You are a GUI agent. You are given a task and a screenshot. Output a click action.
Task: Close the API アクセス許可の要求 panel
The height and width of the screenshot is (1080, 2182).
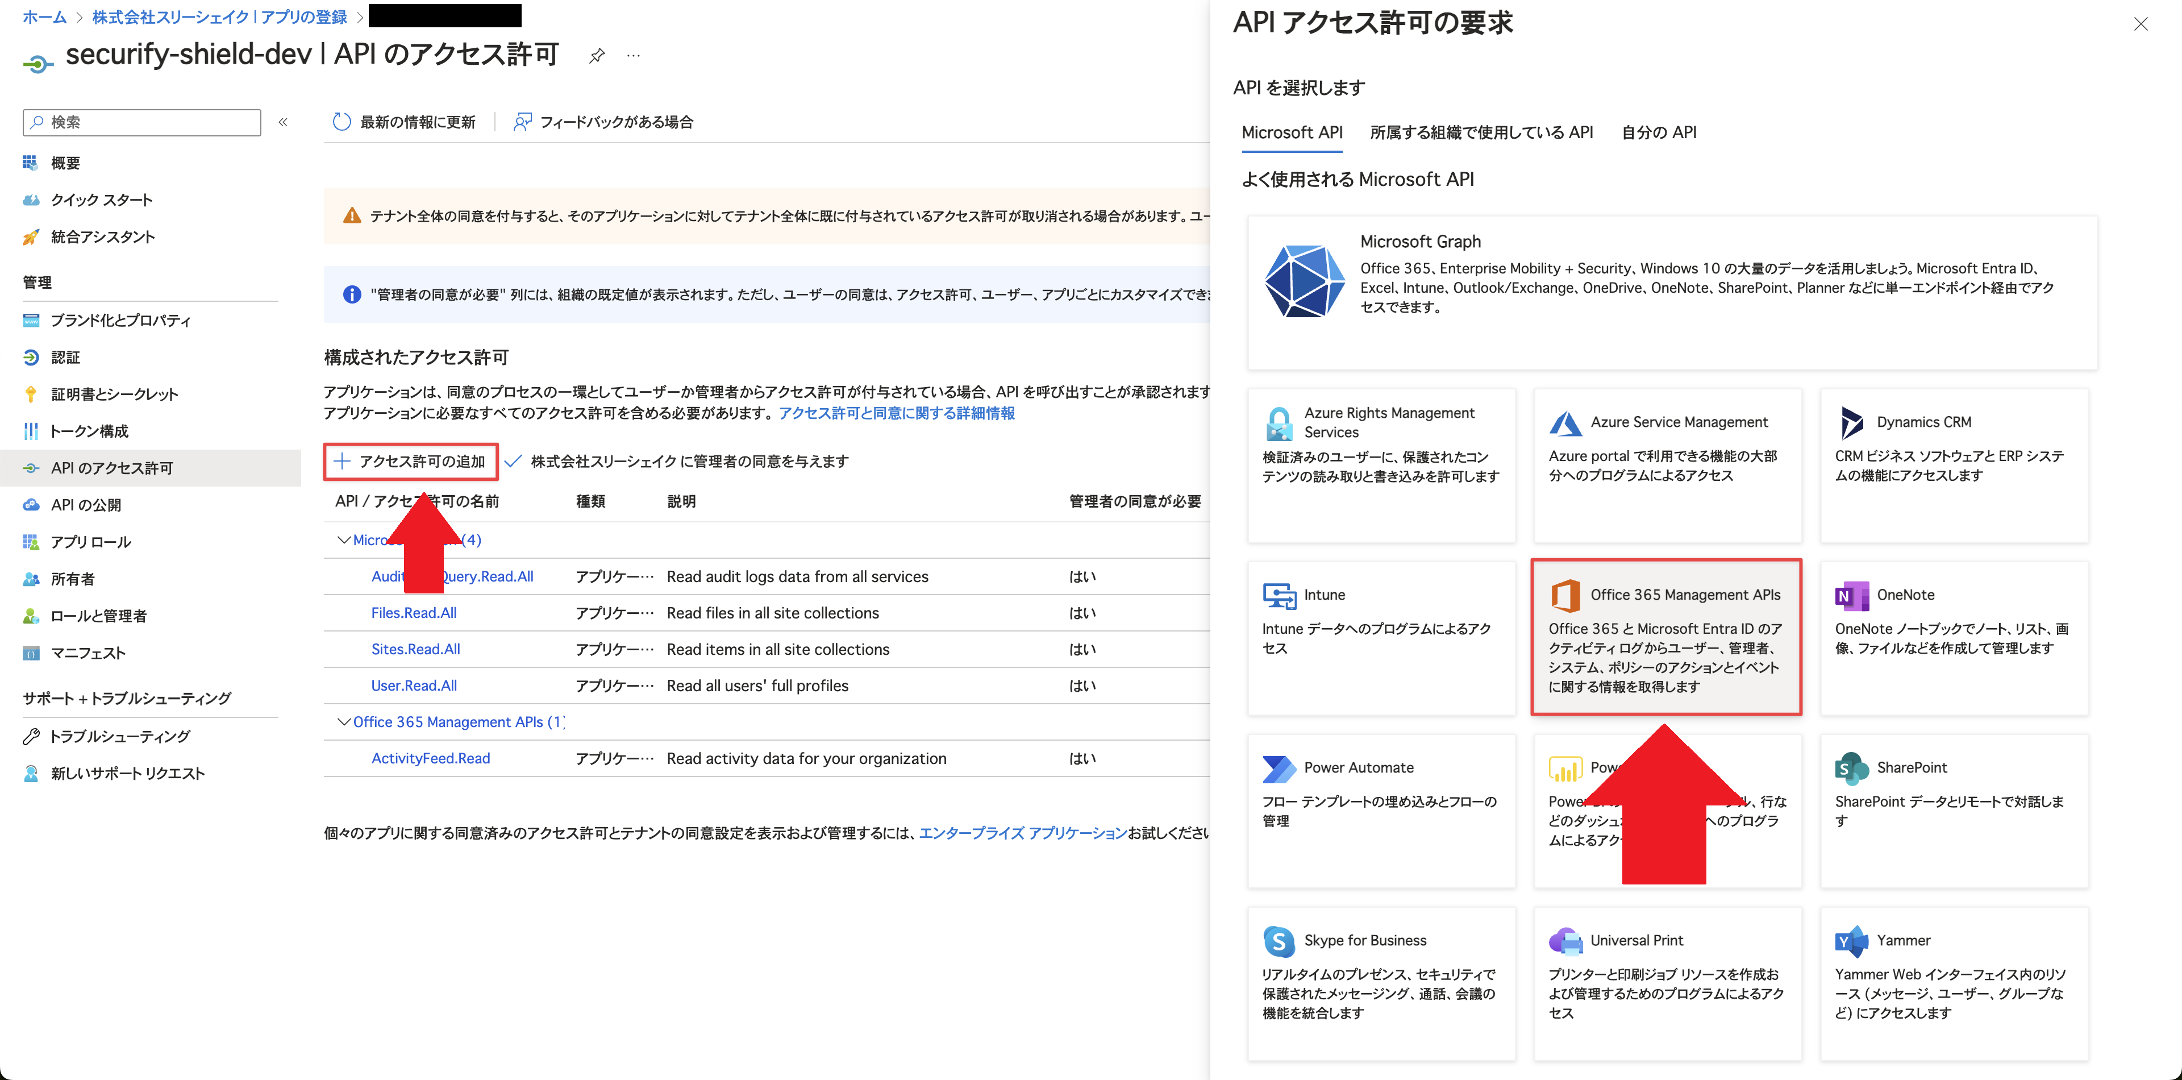pyautogui.click(x=2141, y=24)
